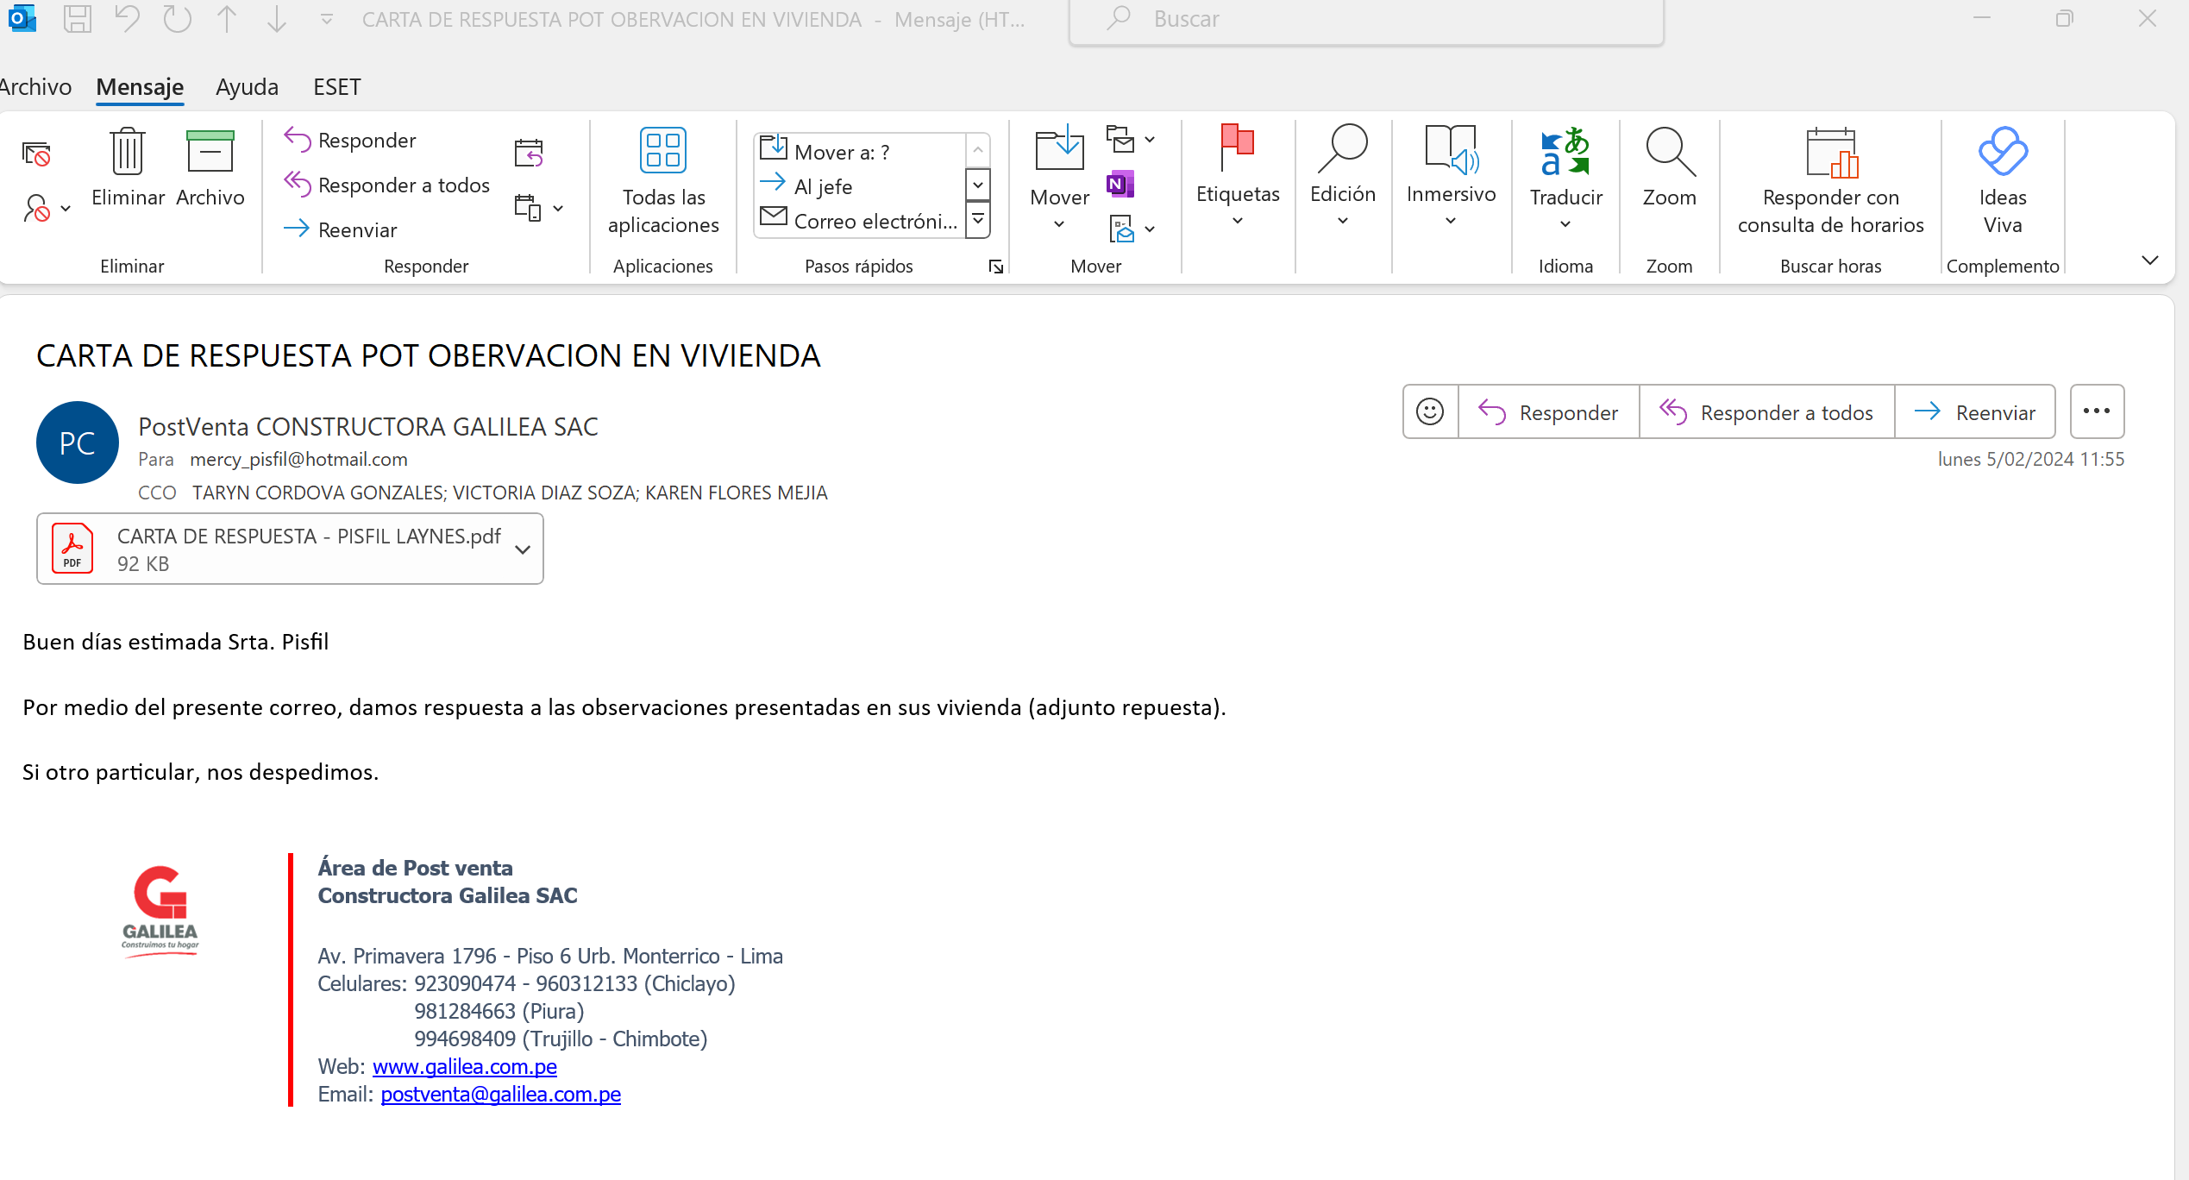This screenshot has width=2189, height=1180.
Task: Click Responder in the ribbon
Action: 350,140
